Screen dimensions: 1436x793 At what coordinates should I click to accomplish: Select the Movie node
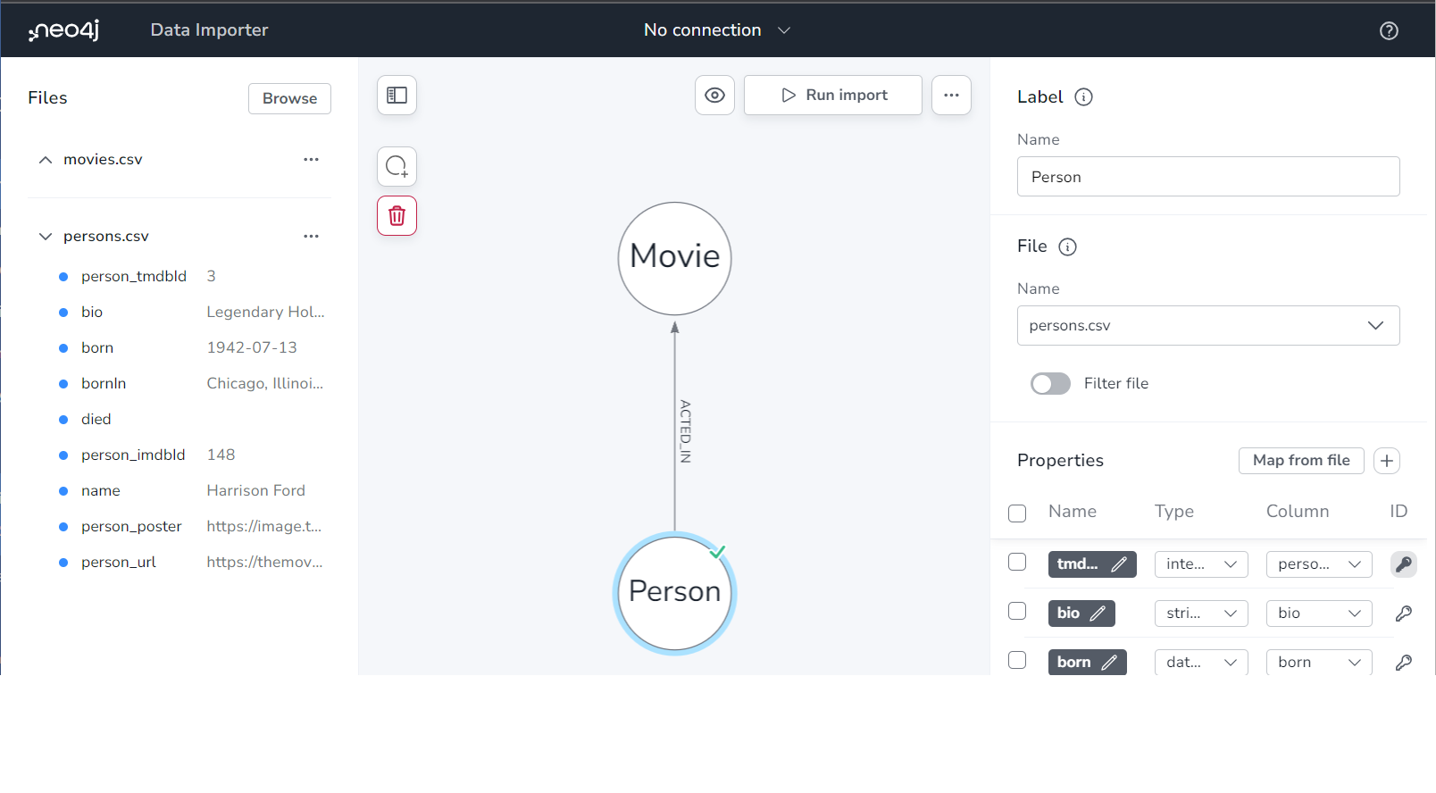[x=675, y=258]
